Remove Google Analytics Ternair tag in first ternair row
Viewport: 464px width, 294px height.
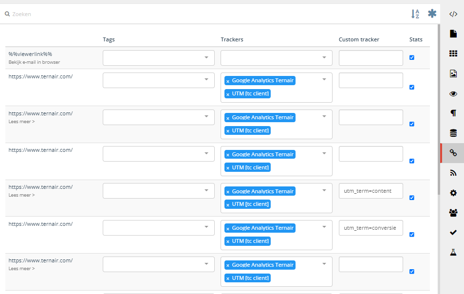[228, 81]
